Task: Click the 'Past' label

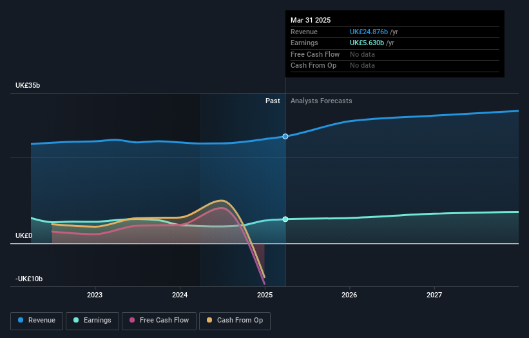Action: coord(273,101)
